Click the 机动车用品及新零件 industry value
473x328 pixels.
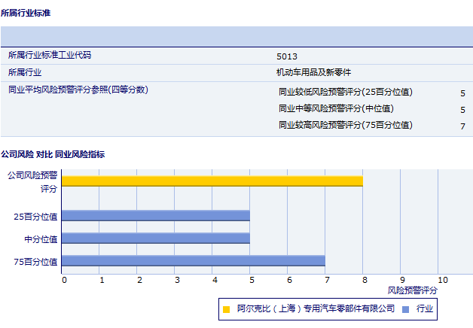[314, 72]
